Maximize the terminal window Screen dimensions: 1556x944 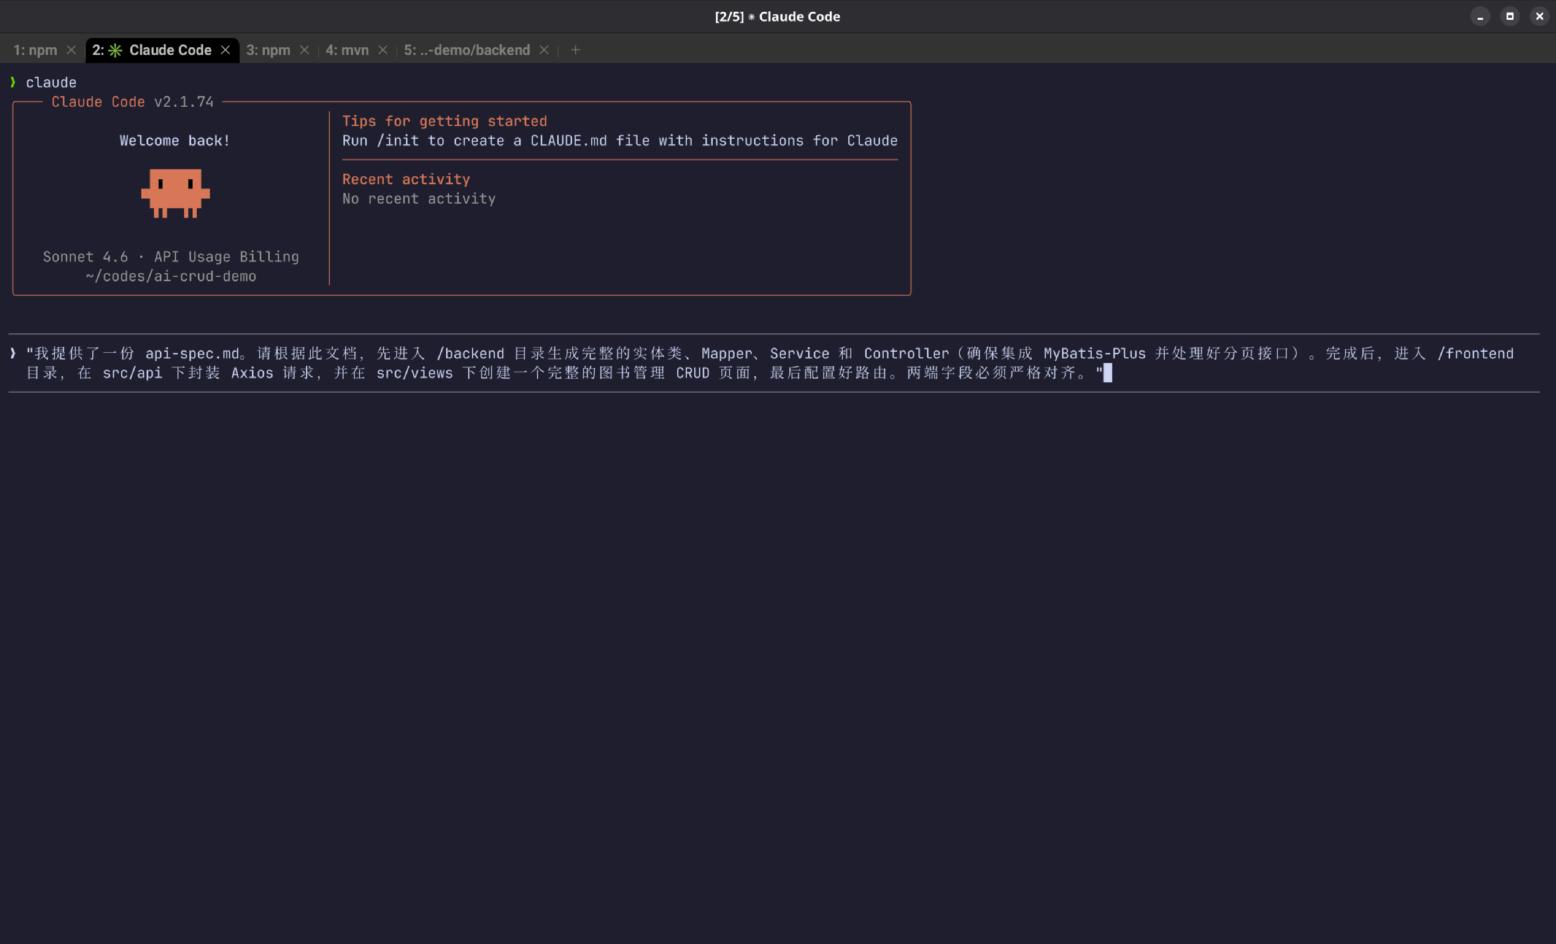(x=1509, y=16)
